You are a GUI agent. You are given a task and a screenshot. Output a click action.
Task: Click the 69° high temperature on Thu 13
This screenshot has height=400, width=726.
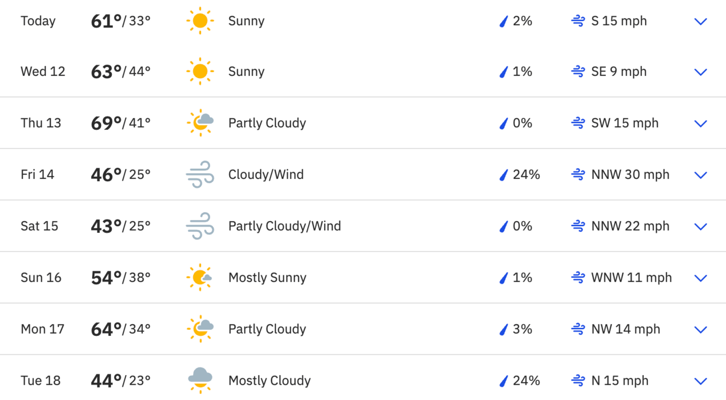point(106,123)
